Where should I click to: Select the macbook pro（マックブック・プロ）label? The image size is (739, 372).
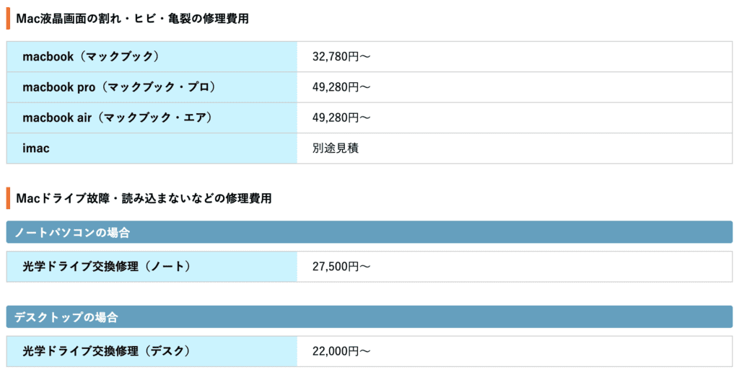119,87
